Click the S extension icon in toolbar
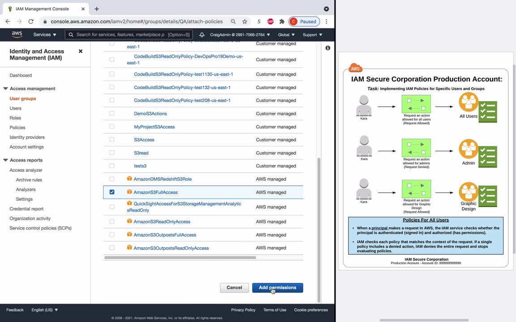Image resolution: width=516 pixels, height=322 pixels. tap(259, 21)
